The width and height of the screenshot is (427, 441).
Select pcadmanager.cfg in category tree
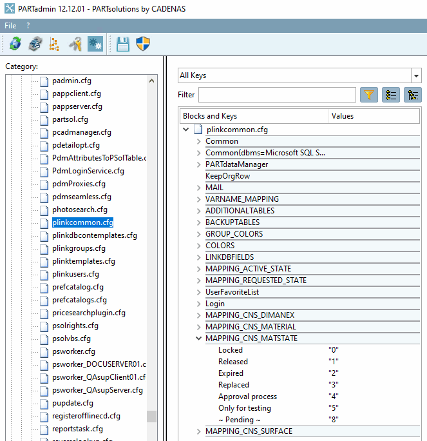coord(81,132)
